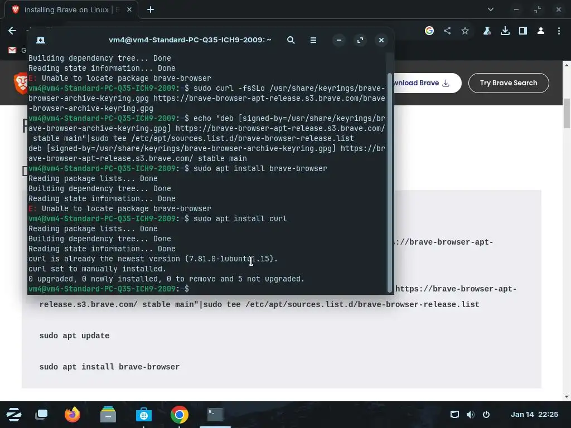Open the terminal search icon
The image size is (571, 428).
click(x=291, y=40)
